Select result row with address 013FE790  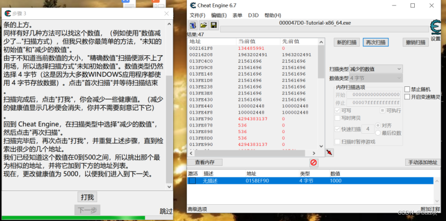tap(252, 119)
